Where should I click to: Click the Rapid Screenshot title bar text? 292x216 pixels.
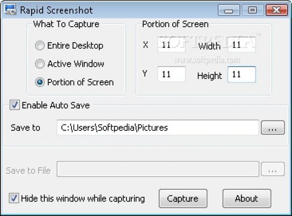coord(56,10)
